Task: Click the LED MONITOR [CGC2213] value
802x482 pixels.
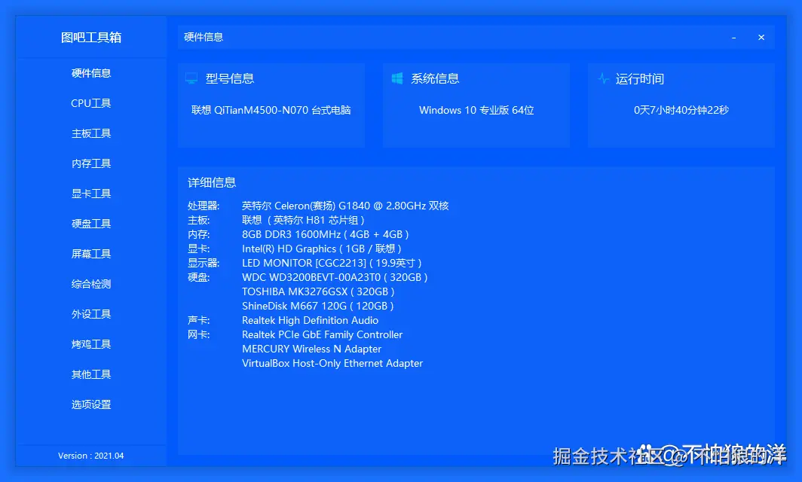Action: [332, 263]
